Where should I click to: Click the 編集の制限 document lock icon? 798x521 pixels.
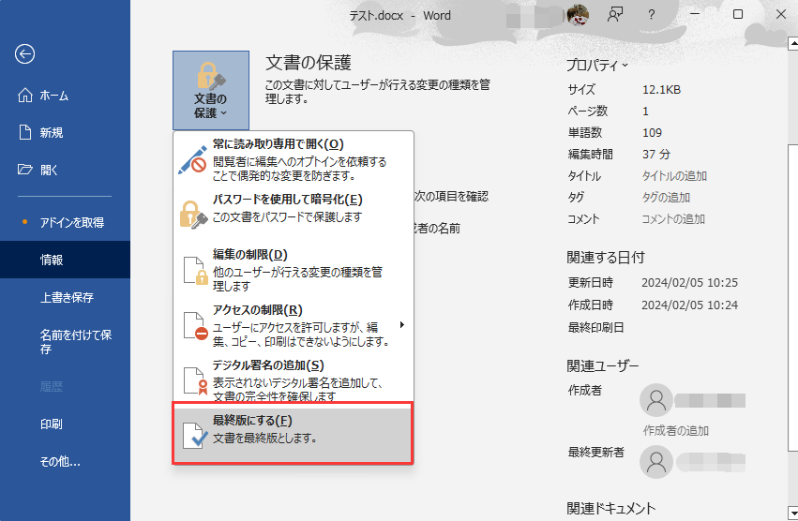click(x=195, y=271)
